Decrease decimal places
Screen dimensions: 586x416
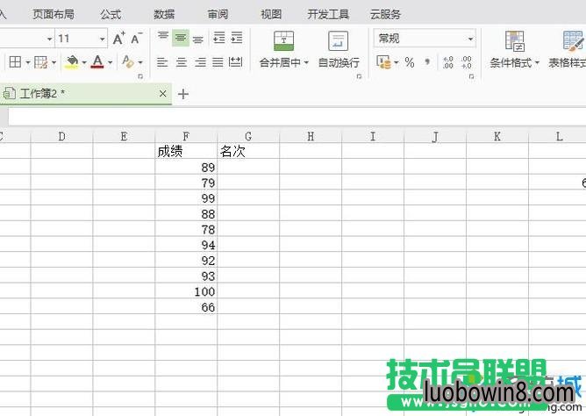tap(466, 62)
